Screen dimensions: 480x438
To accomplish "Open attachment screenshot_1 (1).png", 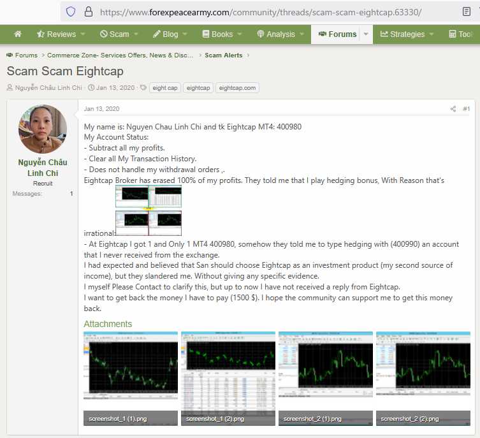I will [131, 378].
